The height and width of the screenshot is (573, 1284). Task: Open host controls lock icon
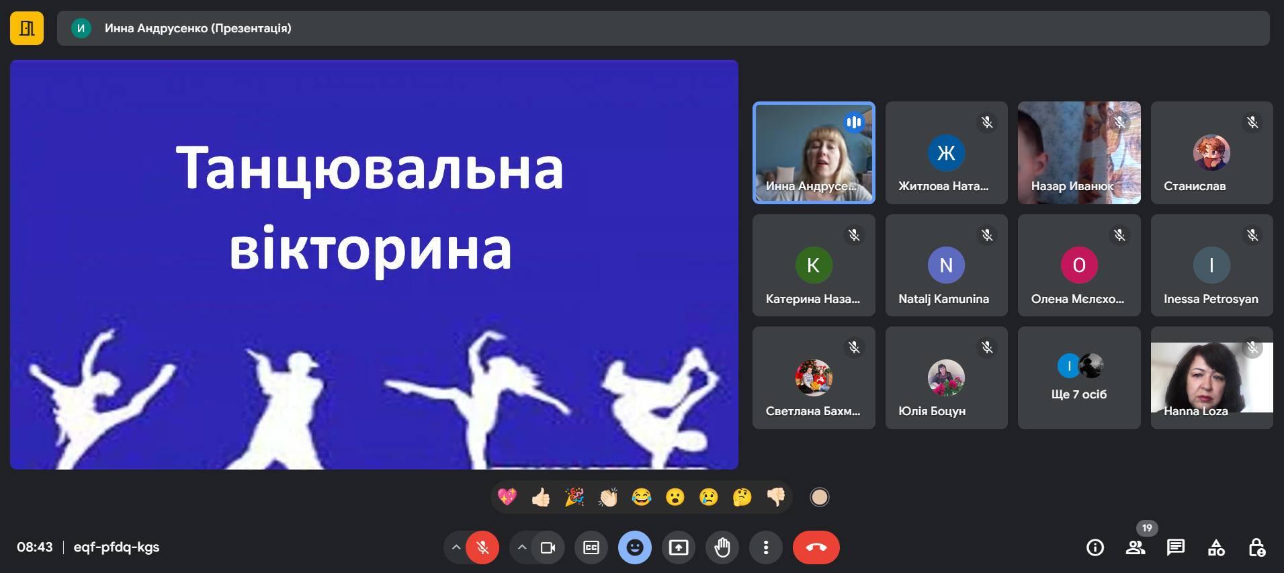point(1256,547)
